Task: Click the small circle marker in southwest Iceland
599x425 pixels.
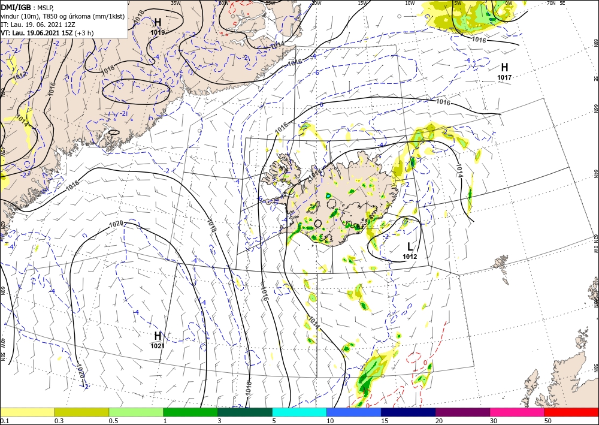Action: tap(317, 224)
